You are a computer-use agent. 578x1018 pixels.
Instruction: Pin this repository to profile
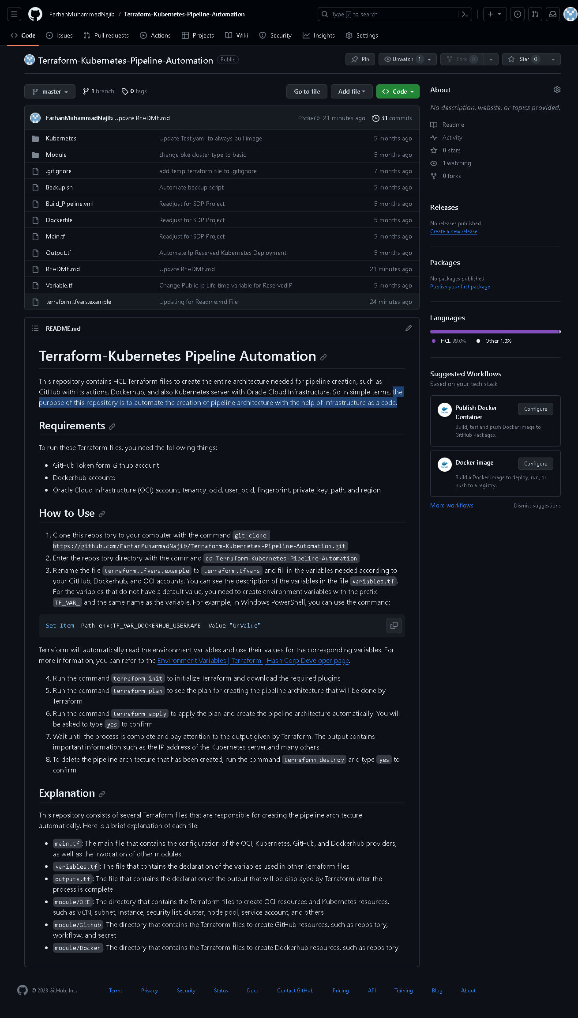(x=360, y=59)
